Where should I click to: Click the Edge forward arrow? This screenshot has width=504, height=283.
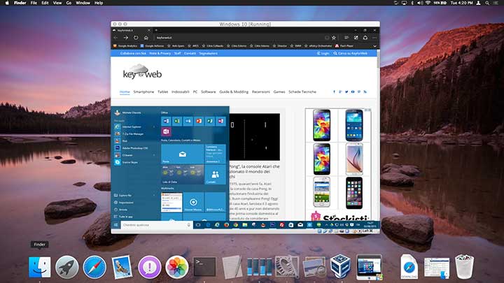(126, 38)
